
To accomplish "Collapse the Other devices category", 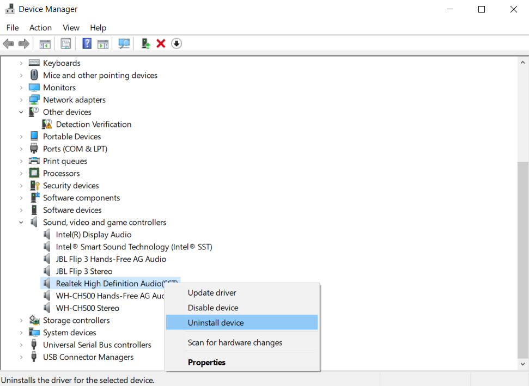I will [21, 112].
